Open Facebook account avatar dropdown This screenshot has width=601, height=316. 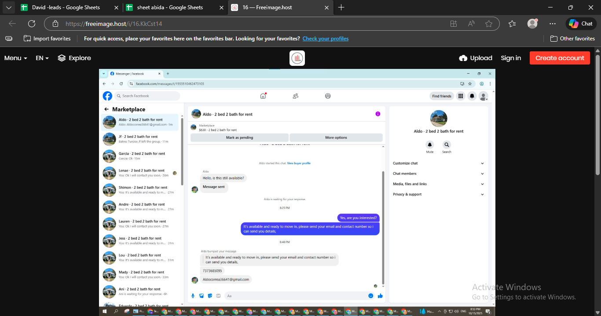click(484, 96)
